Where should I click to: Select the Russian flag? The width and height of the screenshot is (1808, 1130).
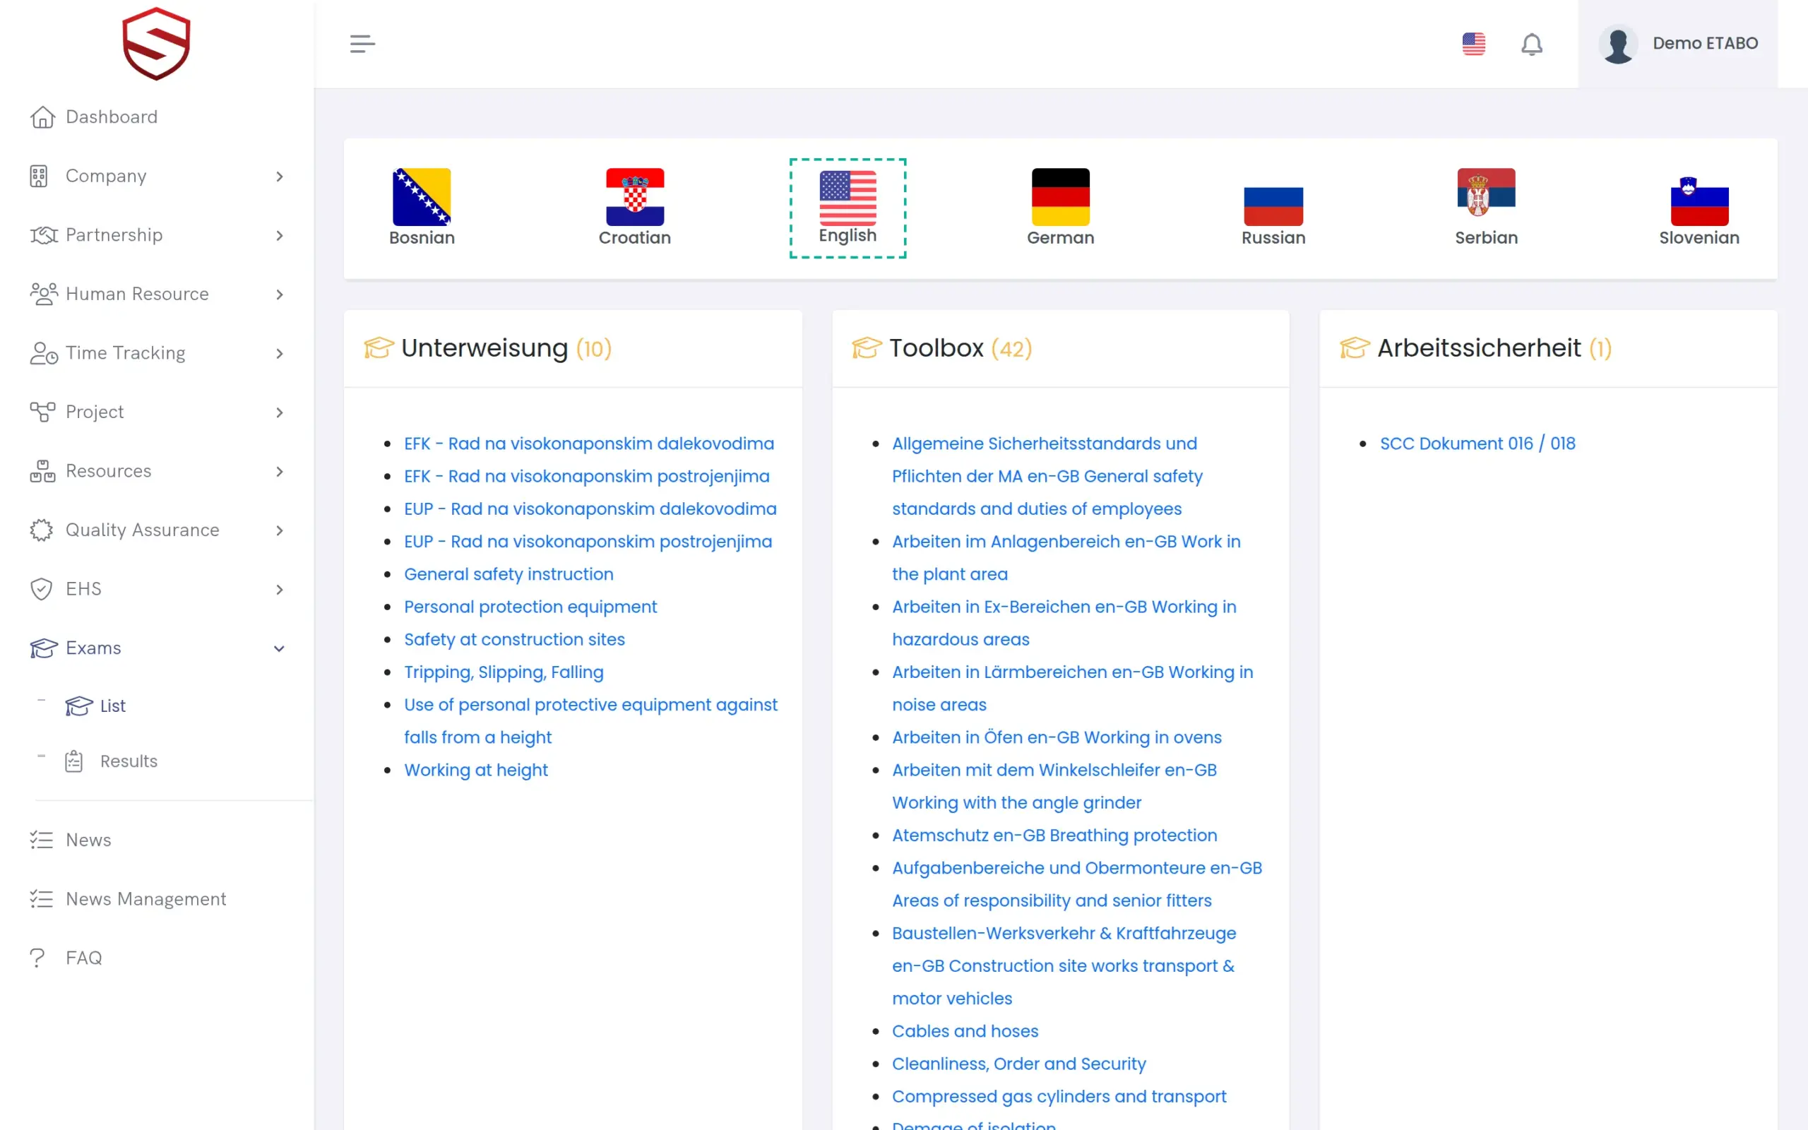(1273, 207)
